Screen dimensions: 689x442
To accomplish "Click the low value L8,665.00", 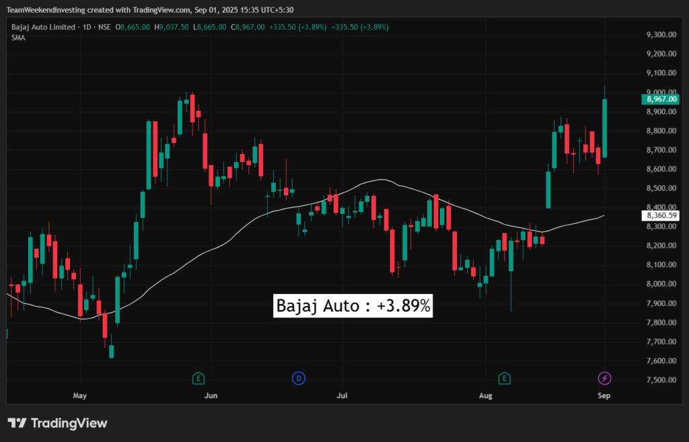I will pyautogui.click(x=210, y=27).
